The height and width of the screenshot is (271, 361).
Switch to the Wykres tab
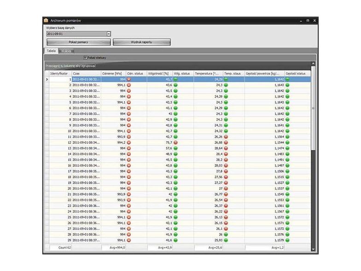click(66, 51)
